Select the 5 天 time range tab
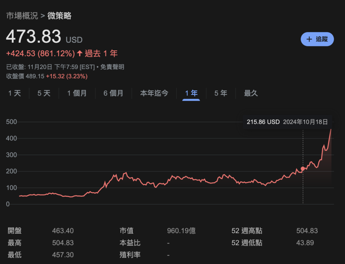Image resolution: width=345 pixels, height=264 pixels. point(44,93)
